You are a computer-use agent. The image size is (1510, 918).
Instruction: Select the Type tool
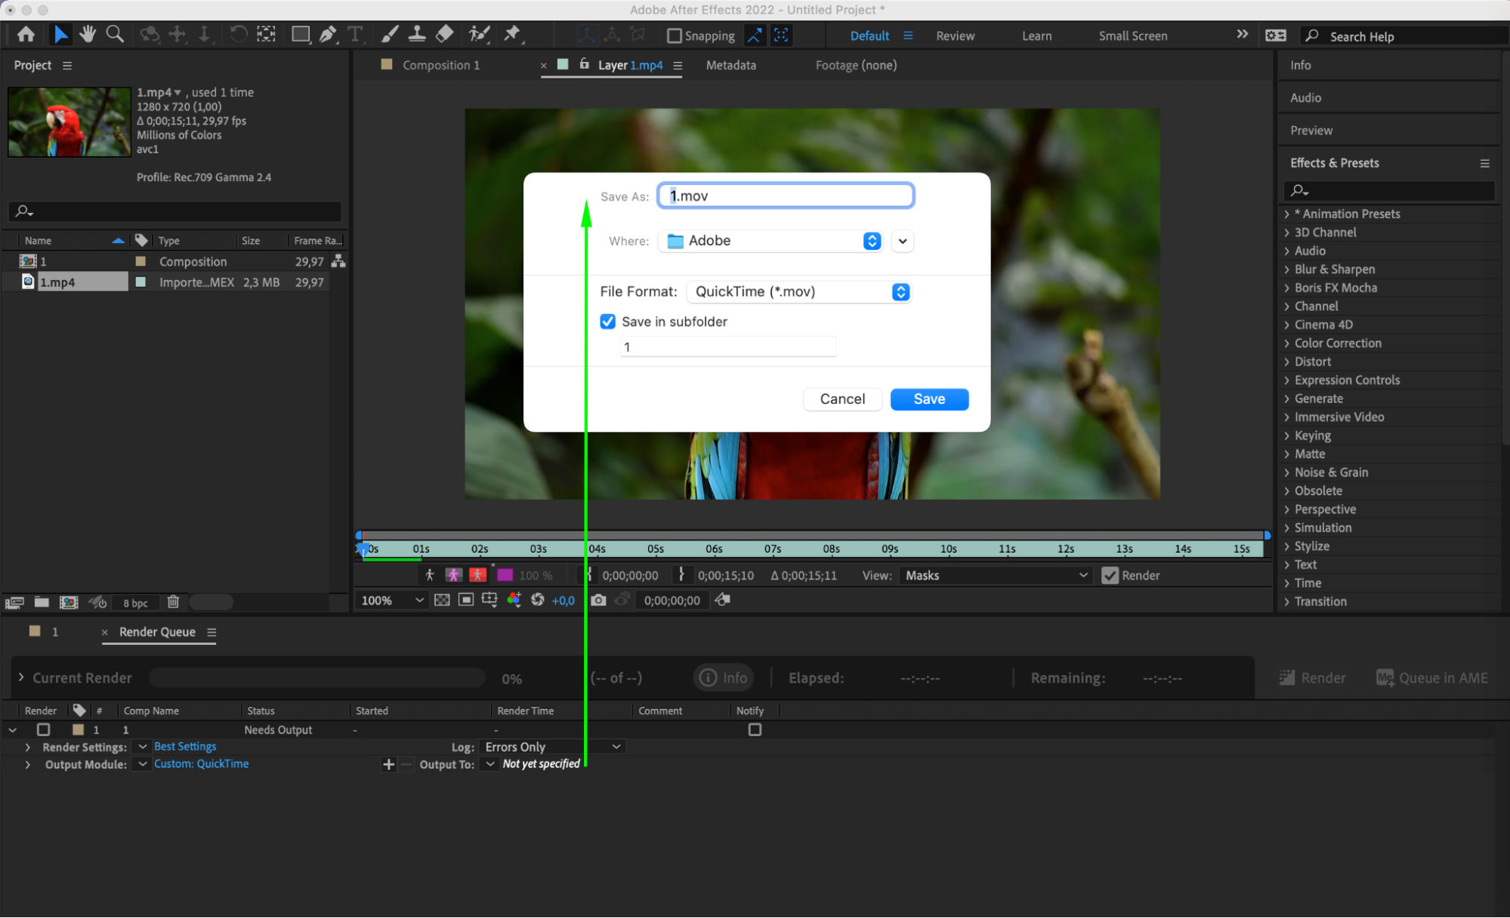354,34
